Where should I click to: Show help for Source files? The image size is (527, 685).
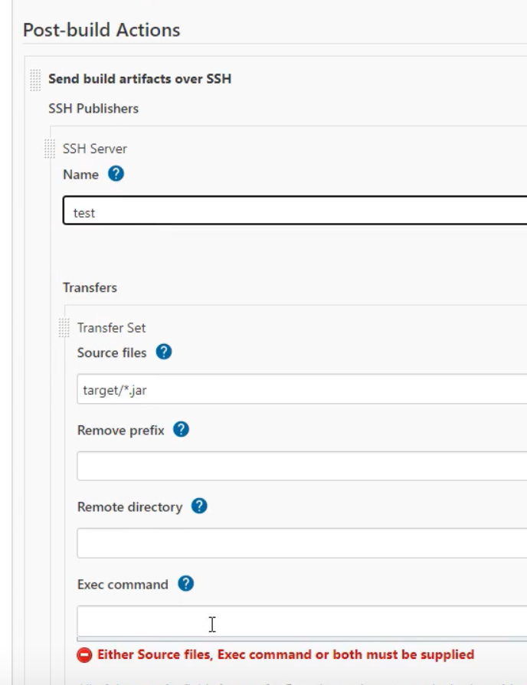coord(164,352)
